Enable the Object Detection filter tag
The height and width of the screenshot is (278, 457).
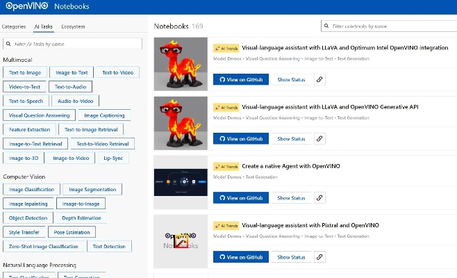coord(28,218)
